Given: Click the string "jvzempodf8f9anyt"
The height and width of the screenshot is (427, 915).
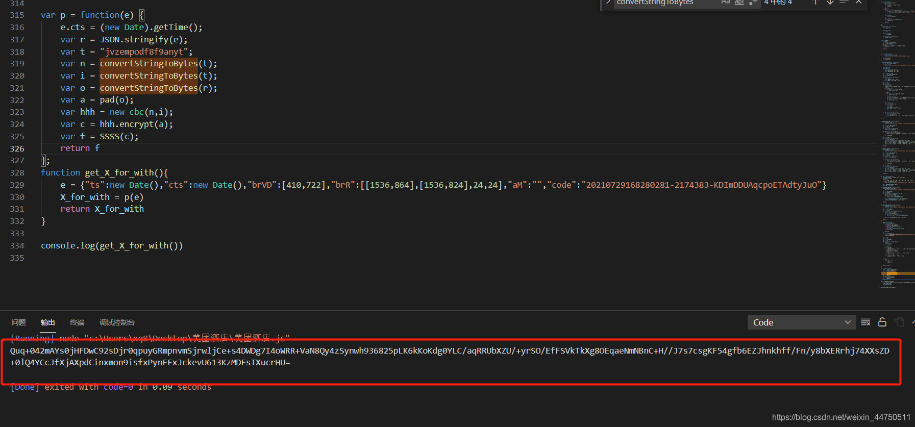Looking at the screenshot, I should pyautogui.click(x=144, y=52).
